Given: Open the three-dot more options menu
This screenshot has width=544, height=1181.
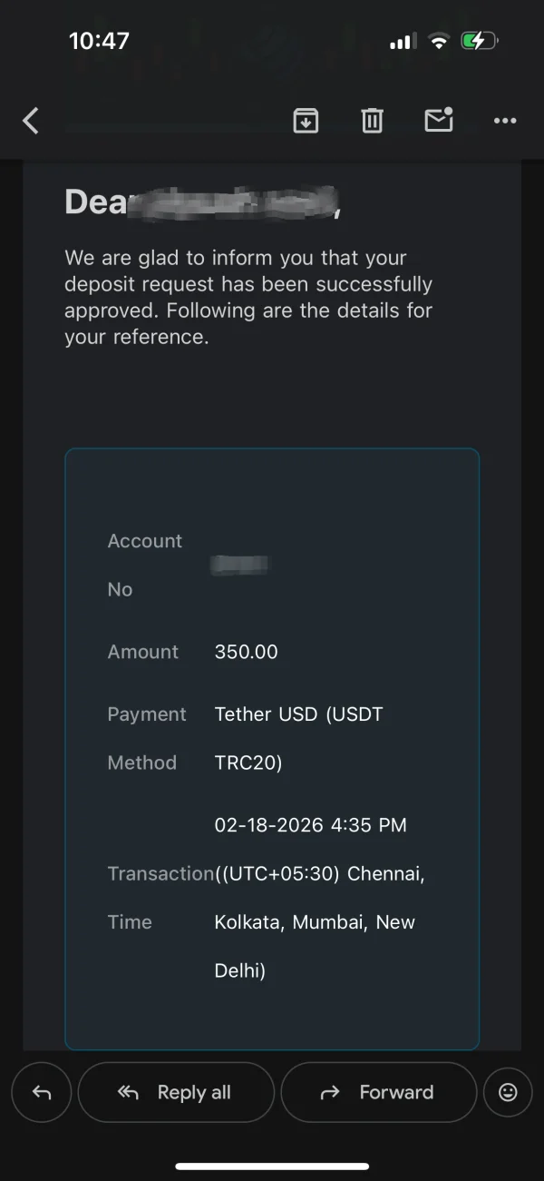Looking at the screenshot, I should [505, 120].
